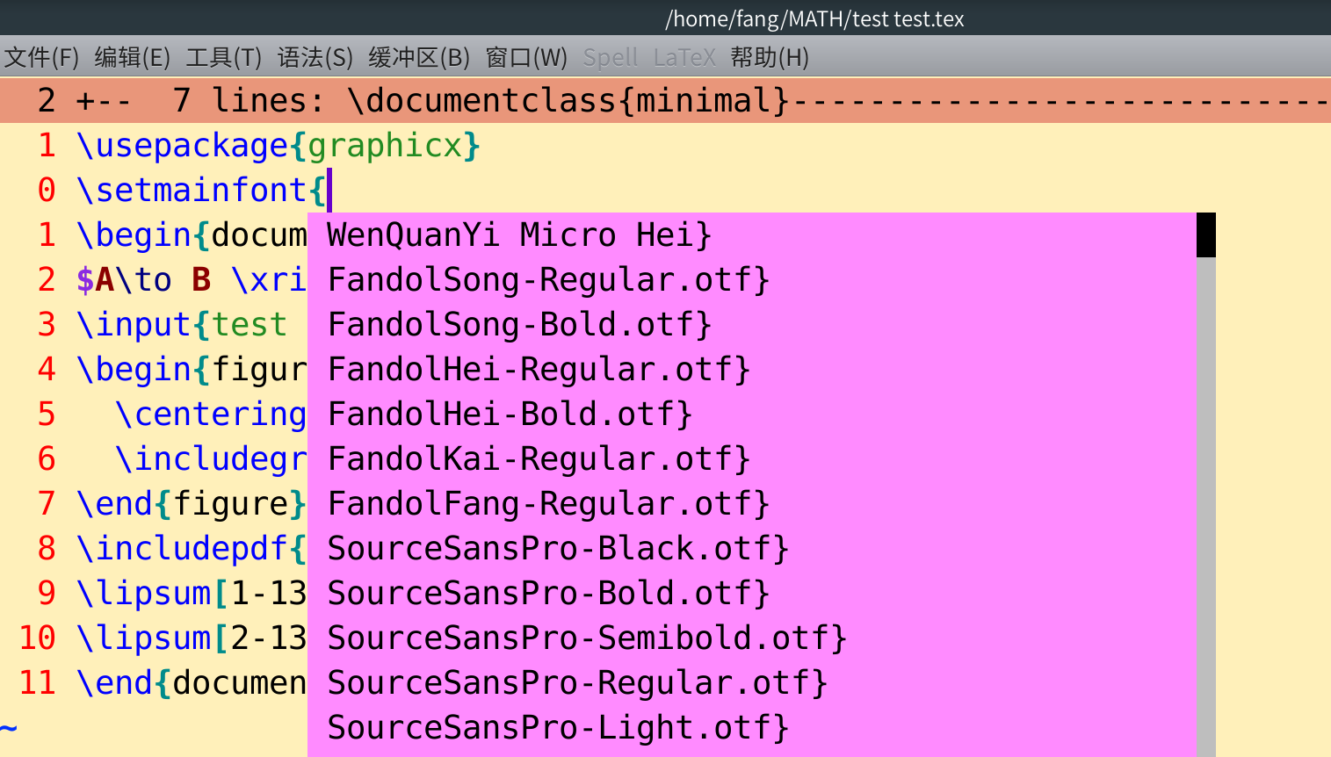This screenshot has width=1331, height=757.
Task: Choose FandolSong-Regular.otf from completion list
Action: (x=752, y=280)
